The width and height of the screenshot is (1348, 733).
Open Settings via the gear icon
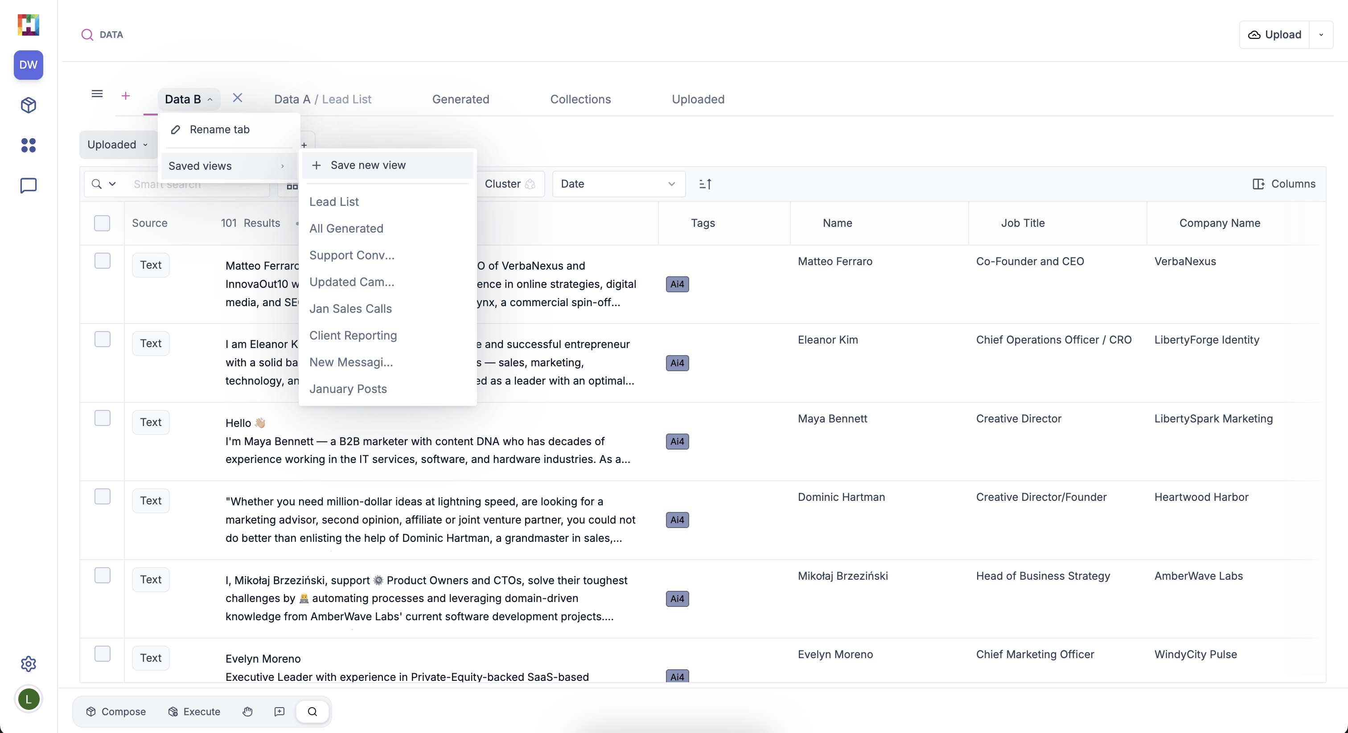tap(28, 664)
